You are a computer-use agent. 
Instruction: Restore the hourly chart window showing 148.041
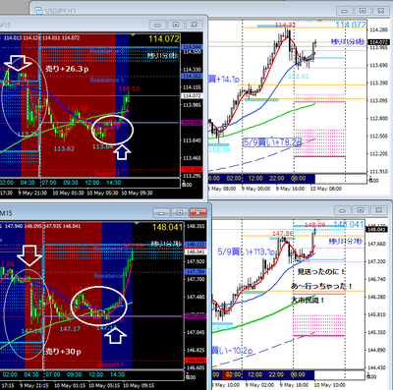[361, 210]
